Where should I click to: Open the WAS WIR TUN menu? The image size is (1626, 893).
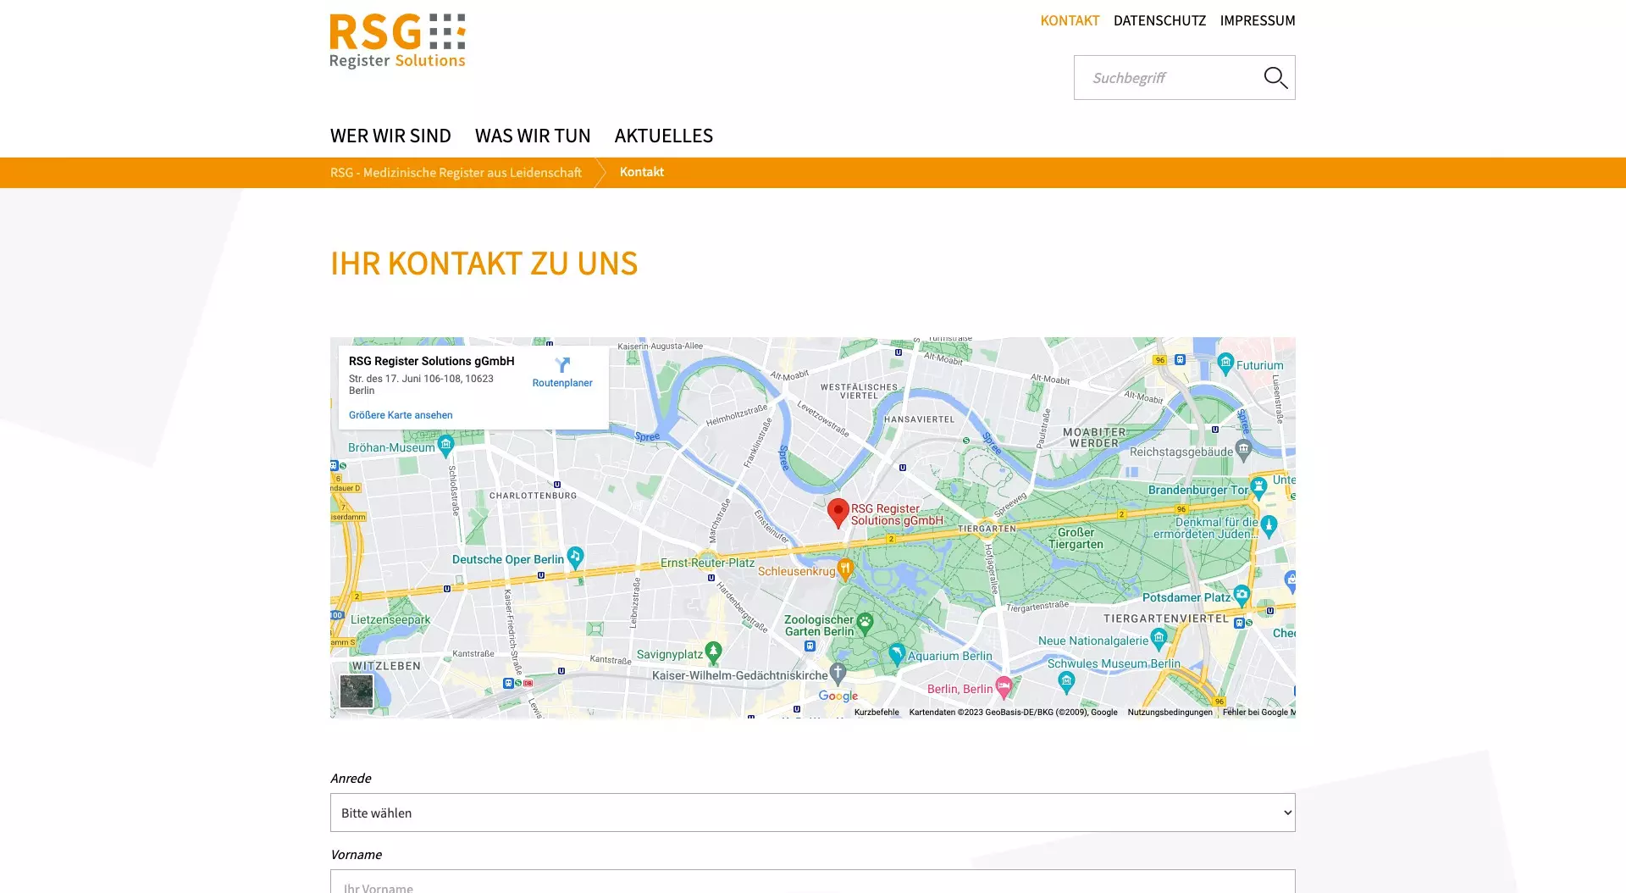(533, 136)
